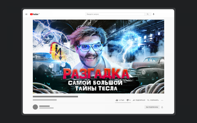The width and height of the screenshot is (197, 123).
Task: Open the three-dot more actions menu
Action: click(162, 100)
